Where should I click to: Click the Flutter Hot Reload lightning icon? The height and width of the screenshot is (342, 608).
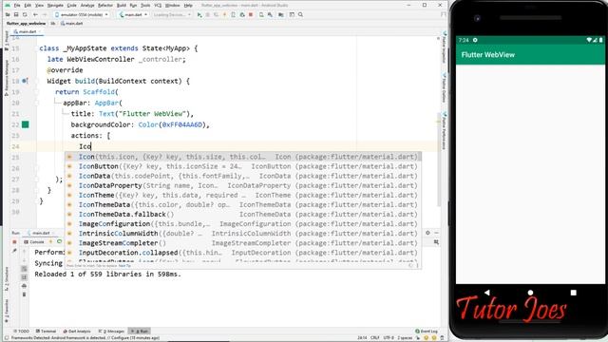point(224,15)
